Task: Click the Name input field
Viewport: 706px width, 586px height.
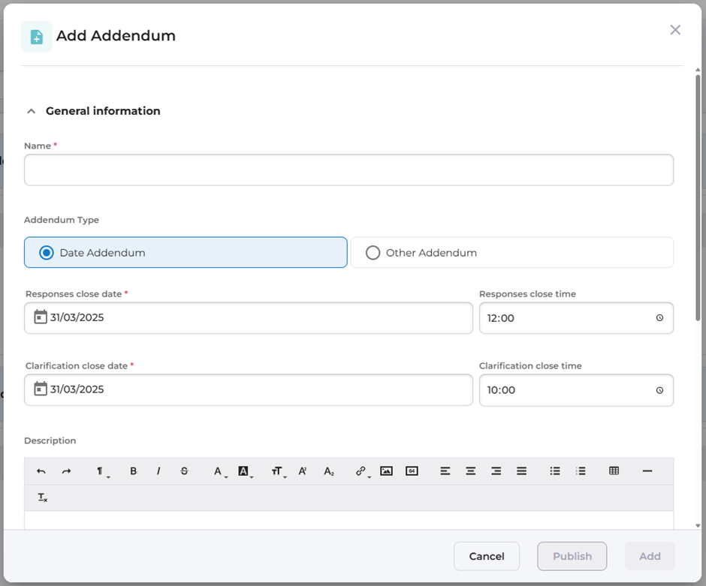Action: (348, 170)
